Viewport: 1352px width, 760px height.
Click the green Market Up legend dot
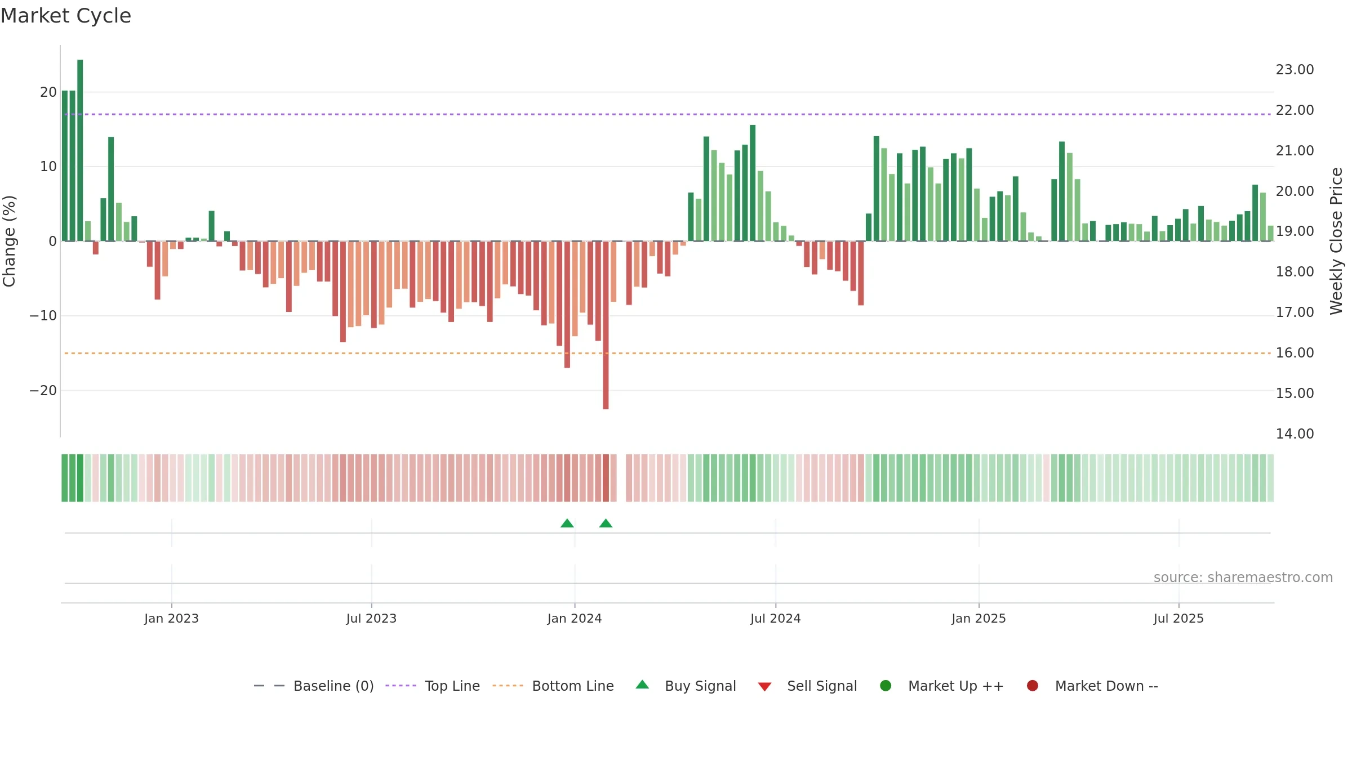(886, 685)
